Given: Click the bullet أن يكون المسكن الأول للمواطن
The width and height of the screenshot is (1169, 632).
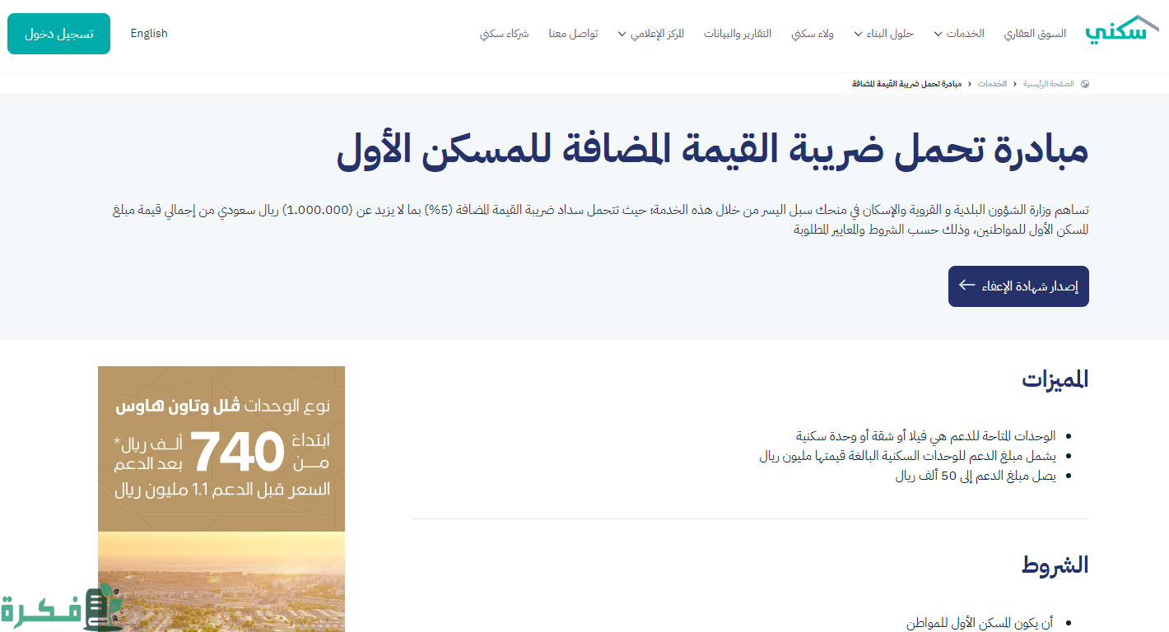Looking at the screenshot, I should point(980,623).
